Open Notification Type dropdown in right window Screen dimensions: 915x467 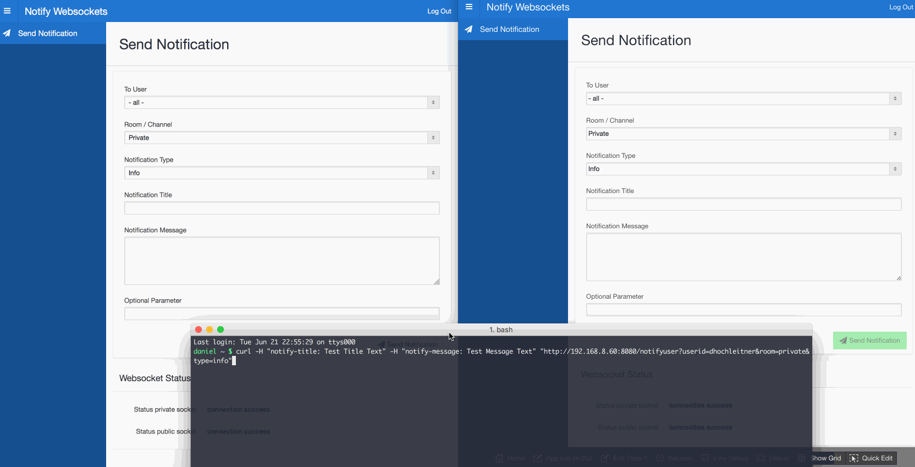pyautogui.click(x=744, y=169)
